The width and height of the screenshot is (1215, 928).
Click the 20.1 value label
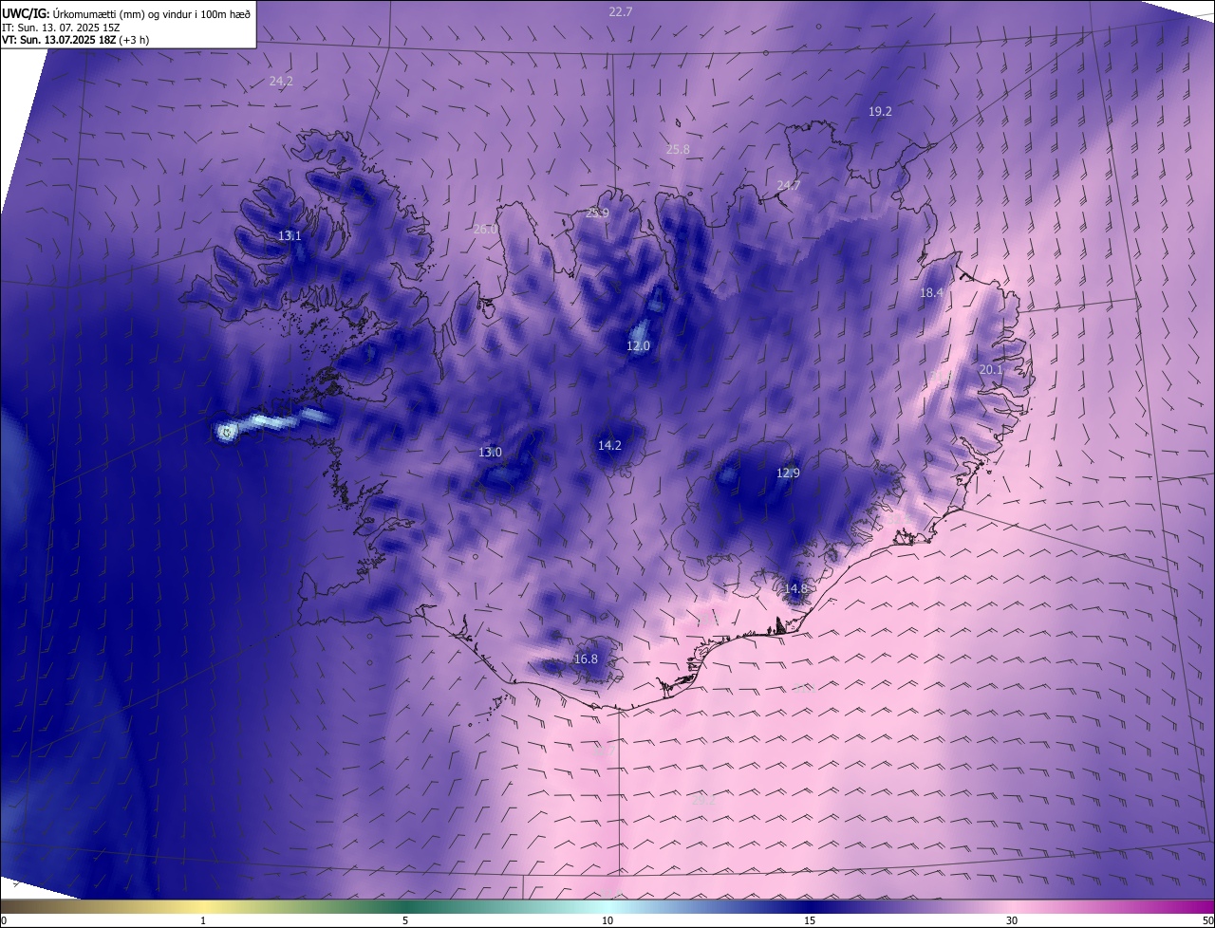[991, 369]
